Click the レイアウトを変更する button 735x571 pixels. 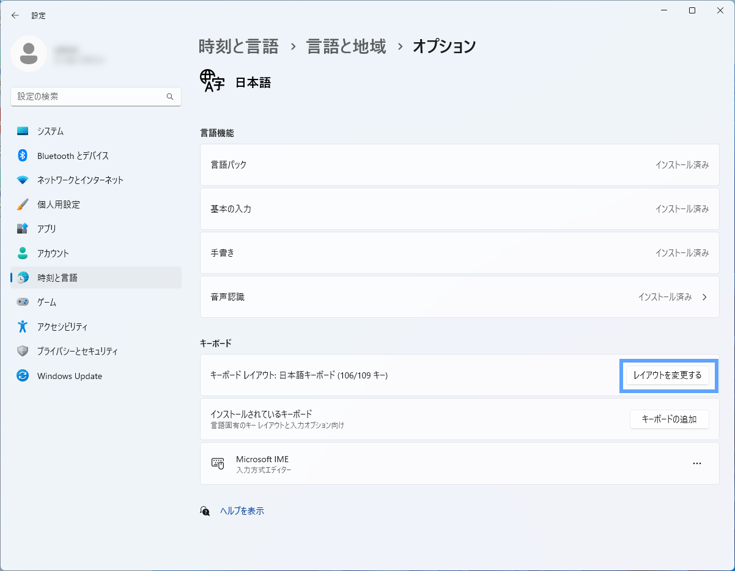668,375
